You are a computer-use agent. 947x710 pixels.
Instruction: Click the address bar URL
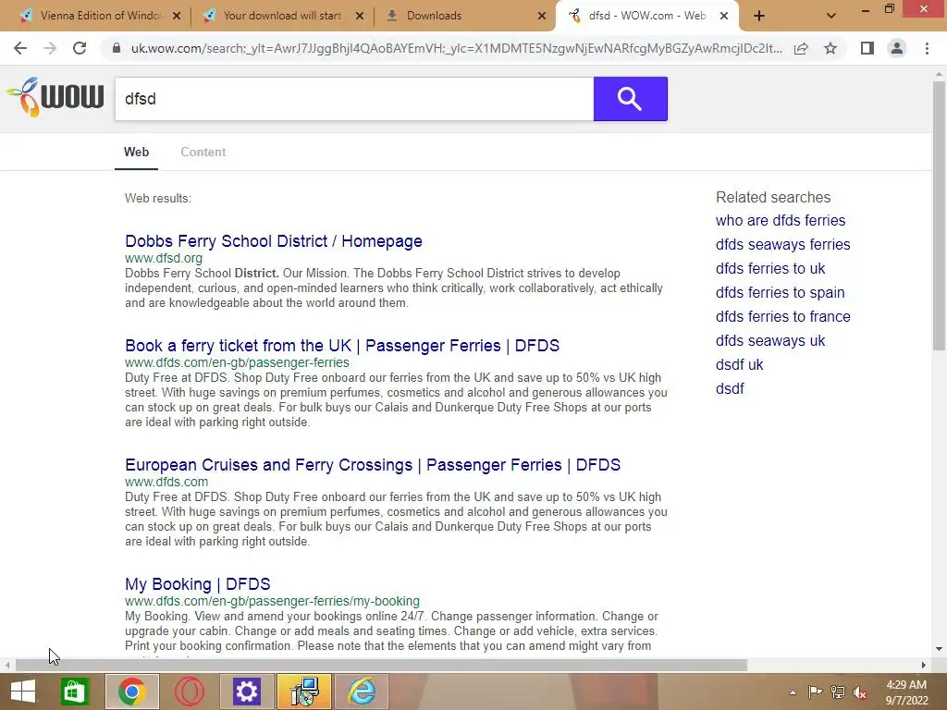click(456, 48)
